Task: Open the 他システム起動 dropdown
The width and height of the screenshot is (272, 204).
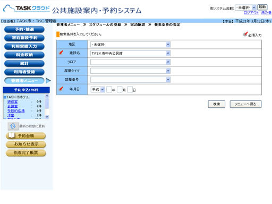Action: [x=245, y=7]
